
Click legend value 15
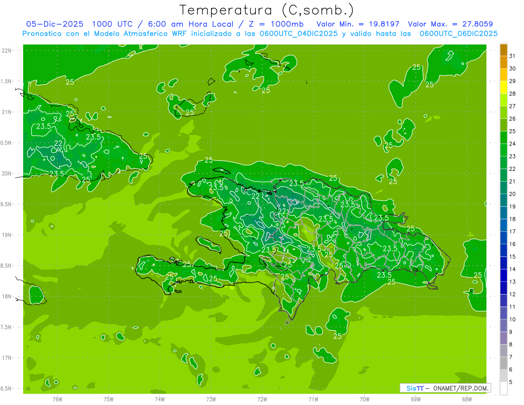click(512, 256)
